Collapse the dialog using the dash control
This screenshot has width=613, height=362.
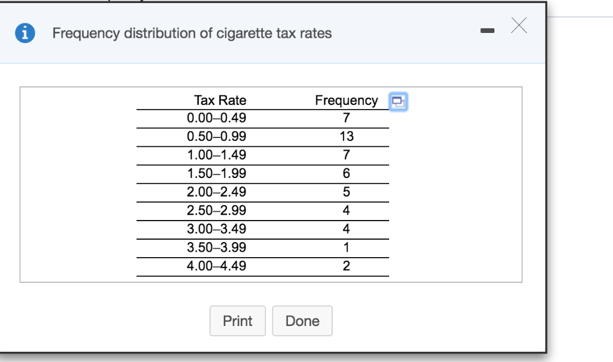(x=487, y=29)
